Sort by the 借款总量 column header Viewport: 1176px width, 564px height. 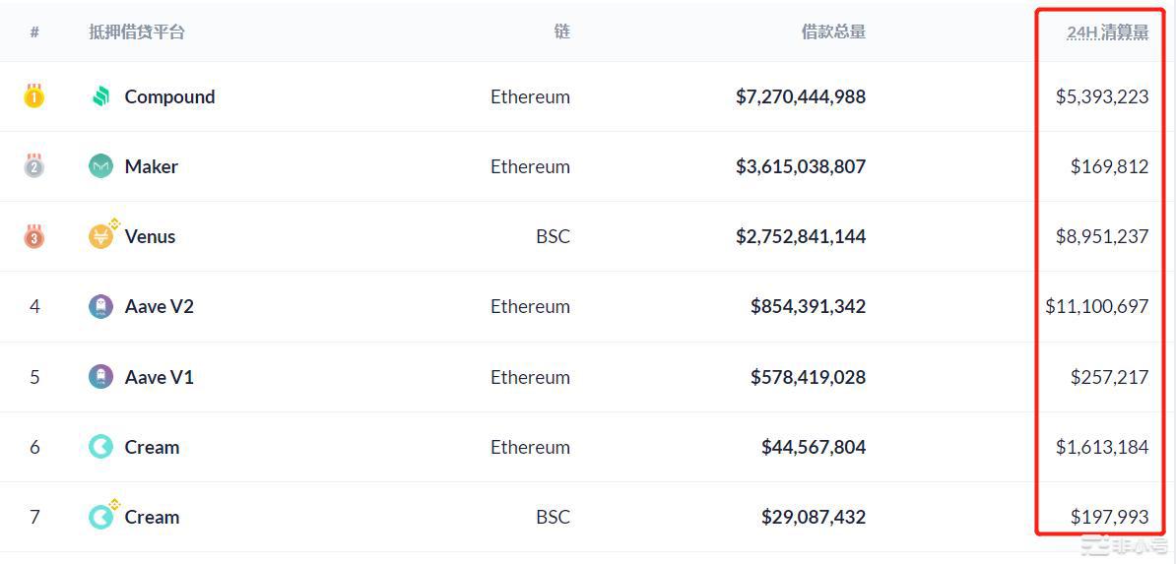coord(833,31)
